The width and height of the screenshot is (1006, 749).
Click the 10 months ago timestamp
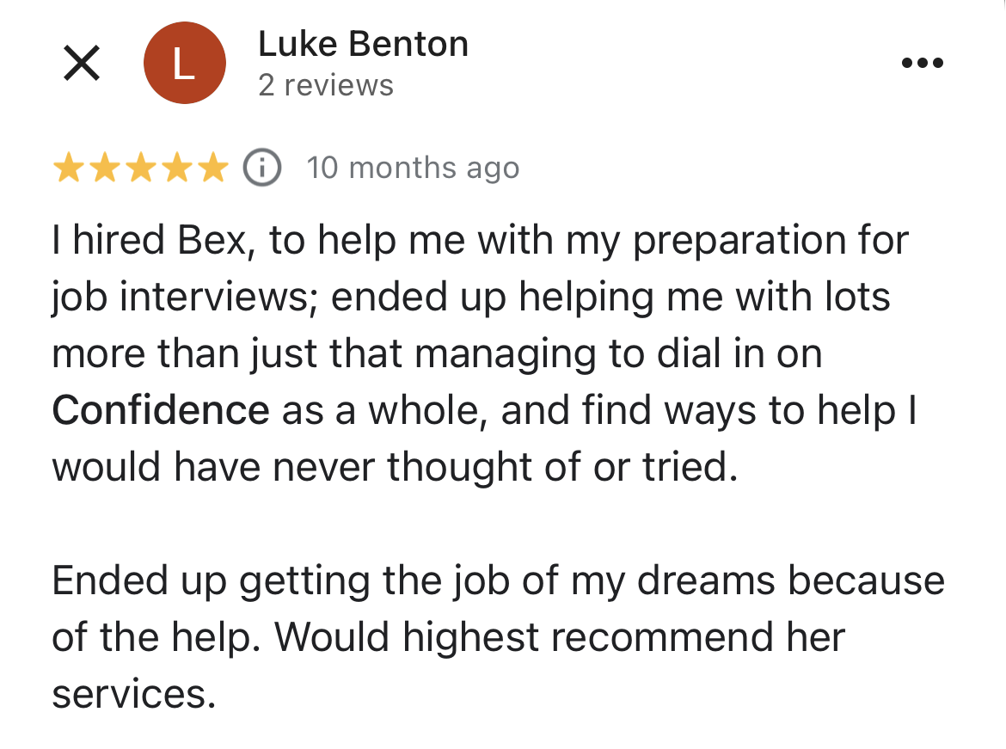coord(413,168)
